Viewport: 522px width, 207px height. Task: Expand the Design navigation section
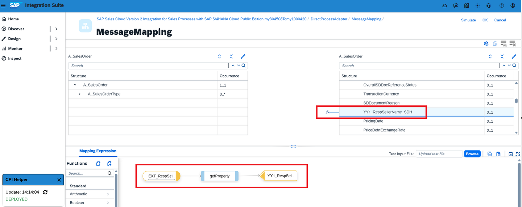tap(56, 39)
